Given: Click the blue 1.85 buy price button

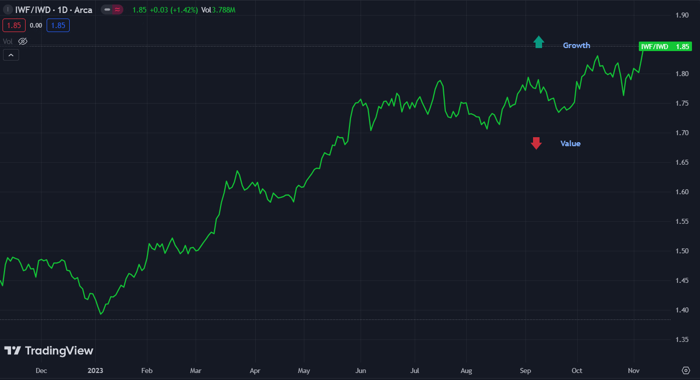Looking at the screenshot, I should tap(58, 25).
